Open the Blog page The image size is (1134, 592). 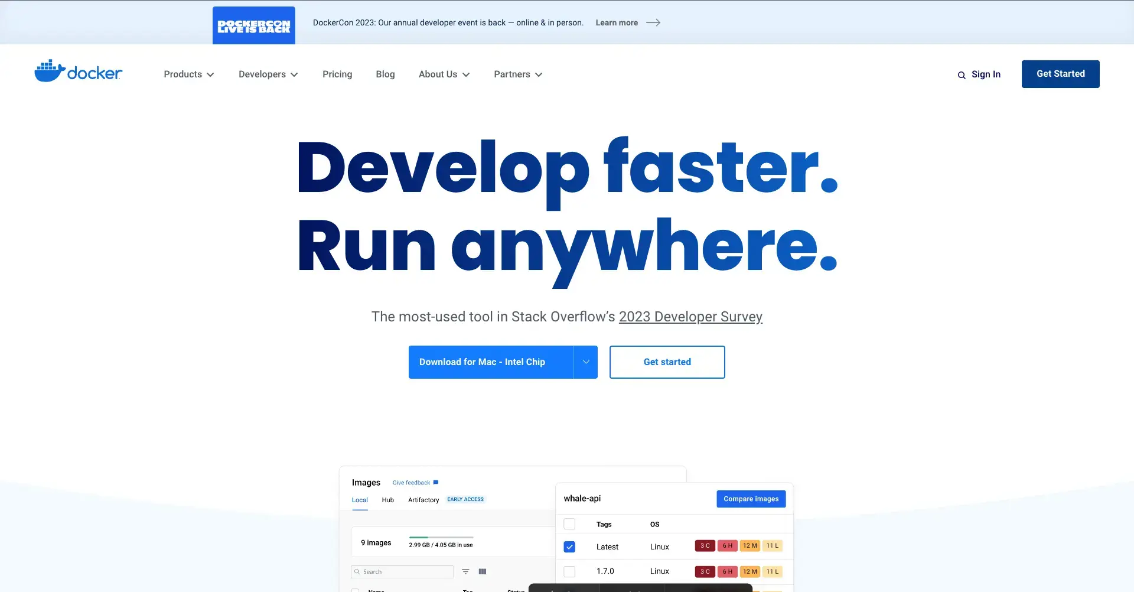385,74
